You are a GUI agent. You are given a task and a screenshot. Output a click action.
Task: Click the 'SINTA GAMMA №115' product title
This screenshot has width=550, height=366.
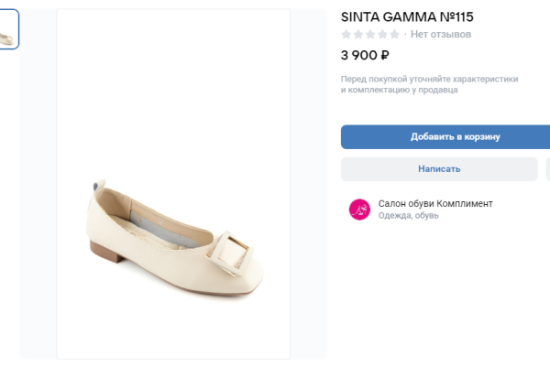[407, 16]
